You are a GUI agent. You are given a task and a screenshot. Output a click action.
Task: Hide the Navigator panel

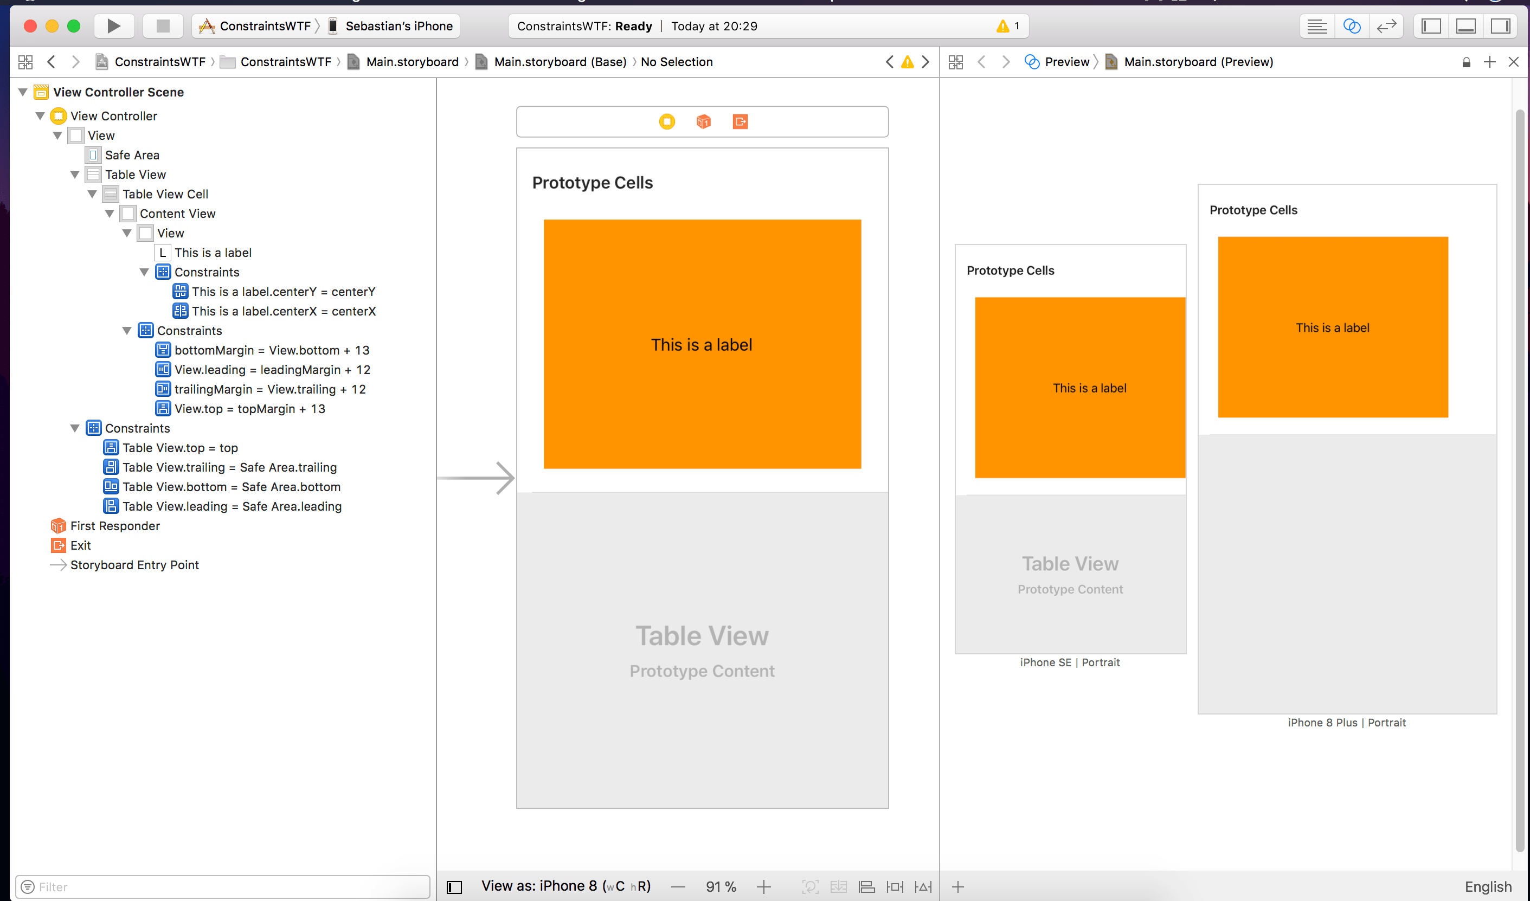tap(1430, 25)
